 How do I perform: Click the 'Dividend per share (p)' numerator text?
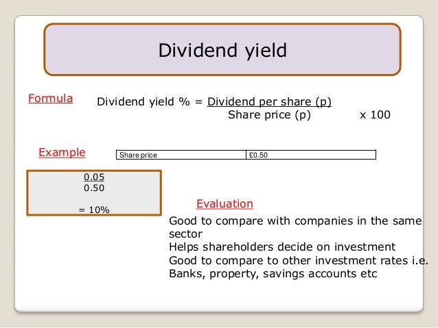coord(269,102)
